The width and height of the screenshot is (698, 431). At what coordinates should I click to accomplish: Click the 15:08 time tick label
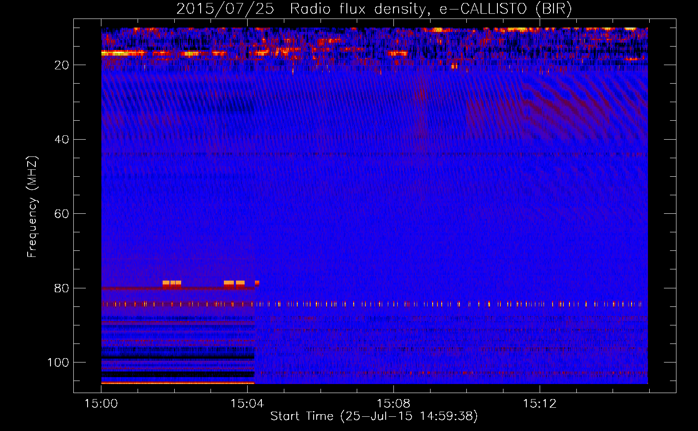coord(393,404)
